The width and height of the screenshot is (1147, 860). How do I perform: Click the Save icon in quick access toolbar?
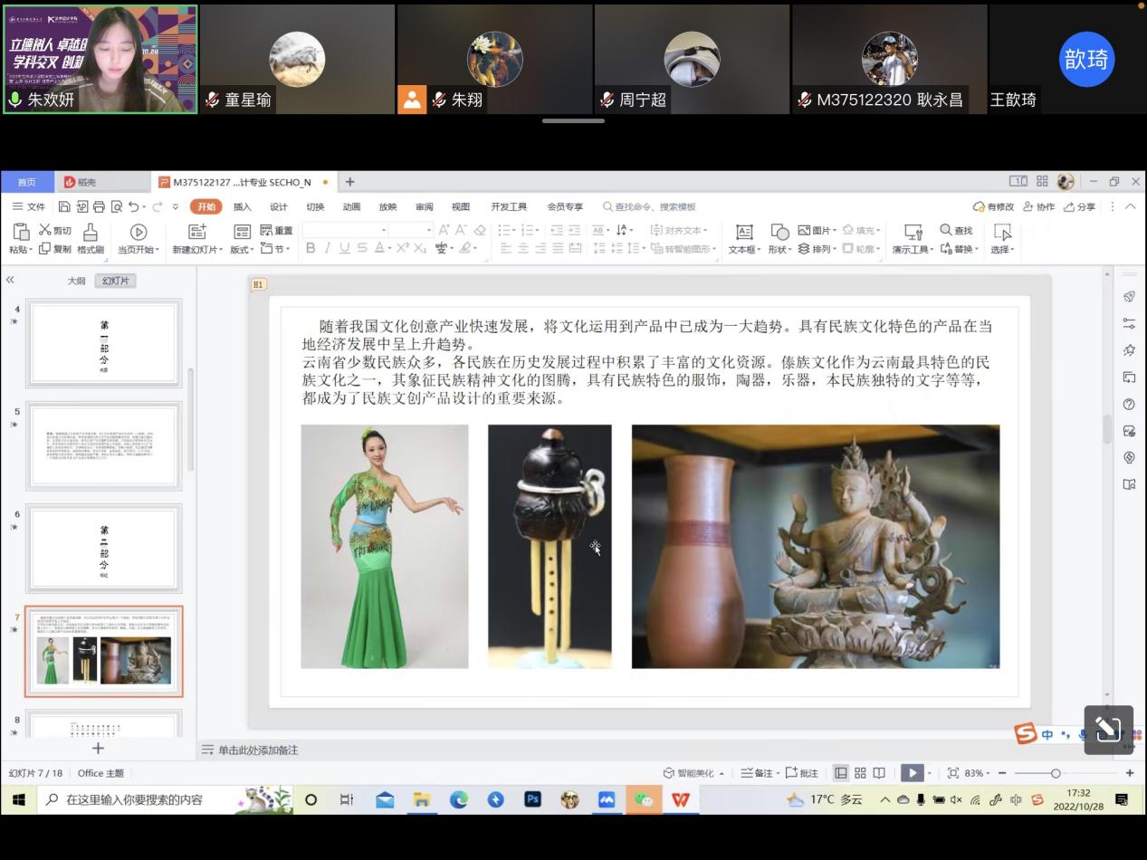(65, 207)
